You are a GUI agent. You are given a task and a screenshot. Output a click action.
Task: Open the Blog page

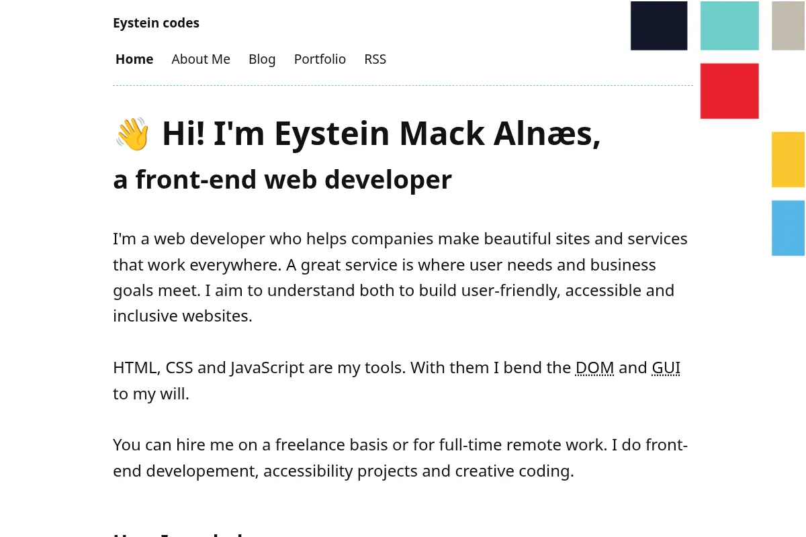click(262, 59)
